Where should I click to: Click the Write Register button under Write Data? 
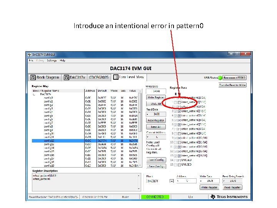[156, 97]
